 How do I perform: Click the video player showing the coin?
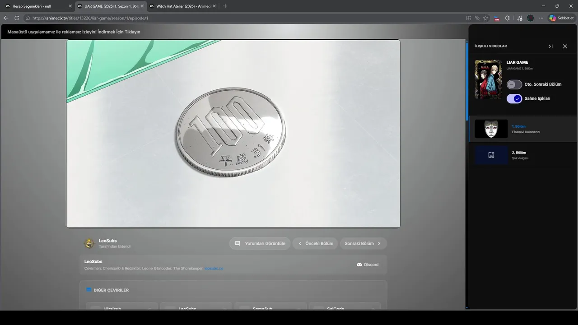pos(233,134)
